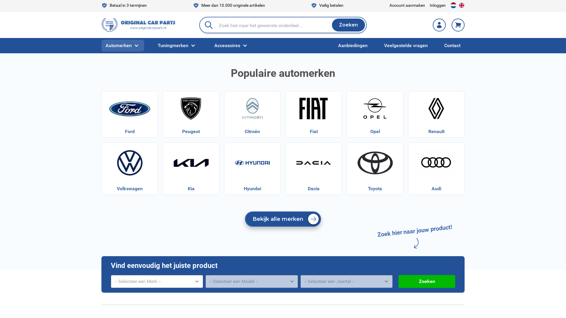Expand the Tuningmerken menu
The height and width of the screenshot is (318, 566).
(x=177, y=46)
